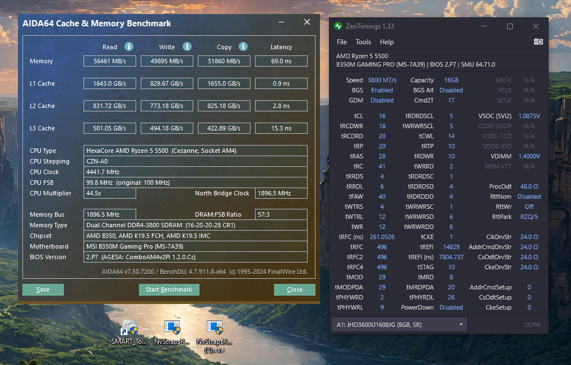The image size is (571, 365).
Task: Click the ZenTimings app logo icon
Action: click(338, 26)
